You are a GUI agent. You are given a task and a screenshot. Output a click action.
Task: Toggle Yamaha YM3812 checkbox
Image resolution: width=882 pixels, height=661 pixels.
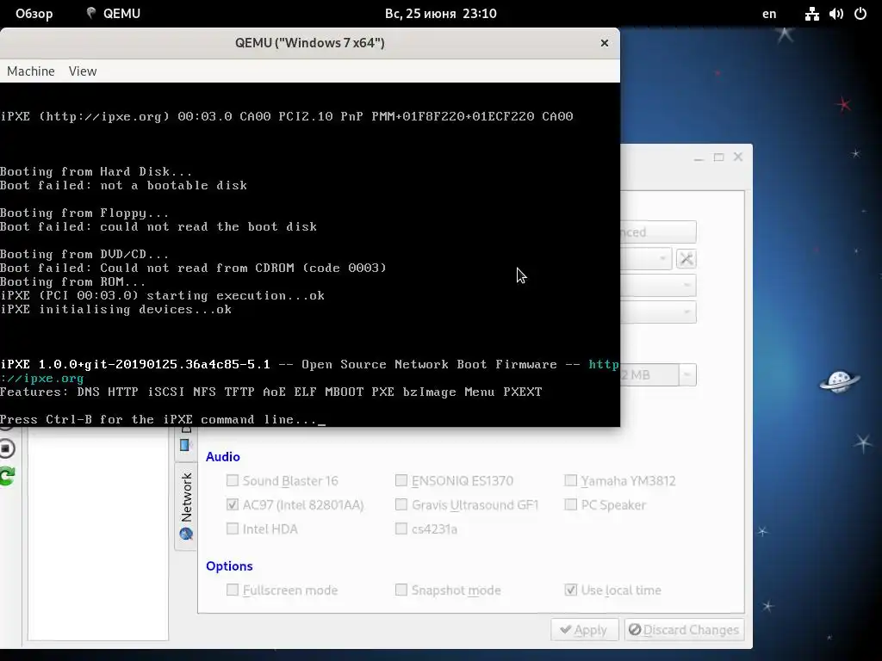[570, 480]
